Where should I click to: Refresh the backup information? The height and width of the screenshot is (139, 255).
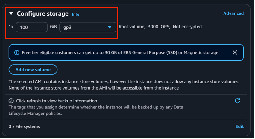[237, 101]
